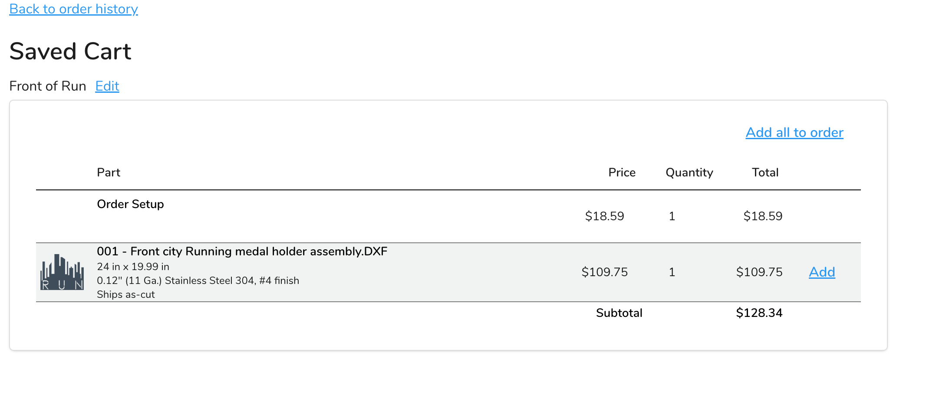Click the Order Setup row label
Viewport: 936px width, 398px height.
coord(130,204)
